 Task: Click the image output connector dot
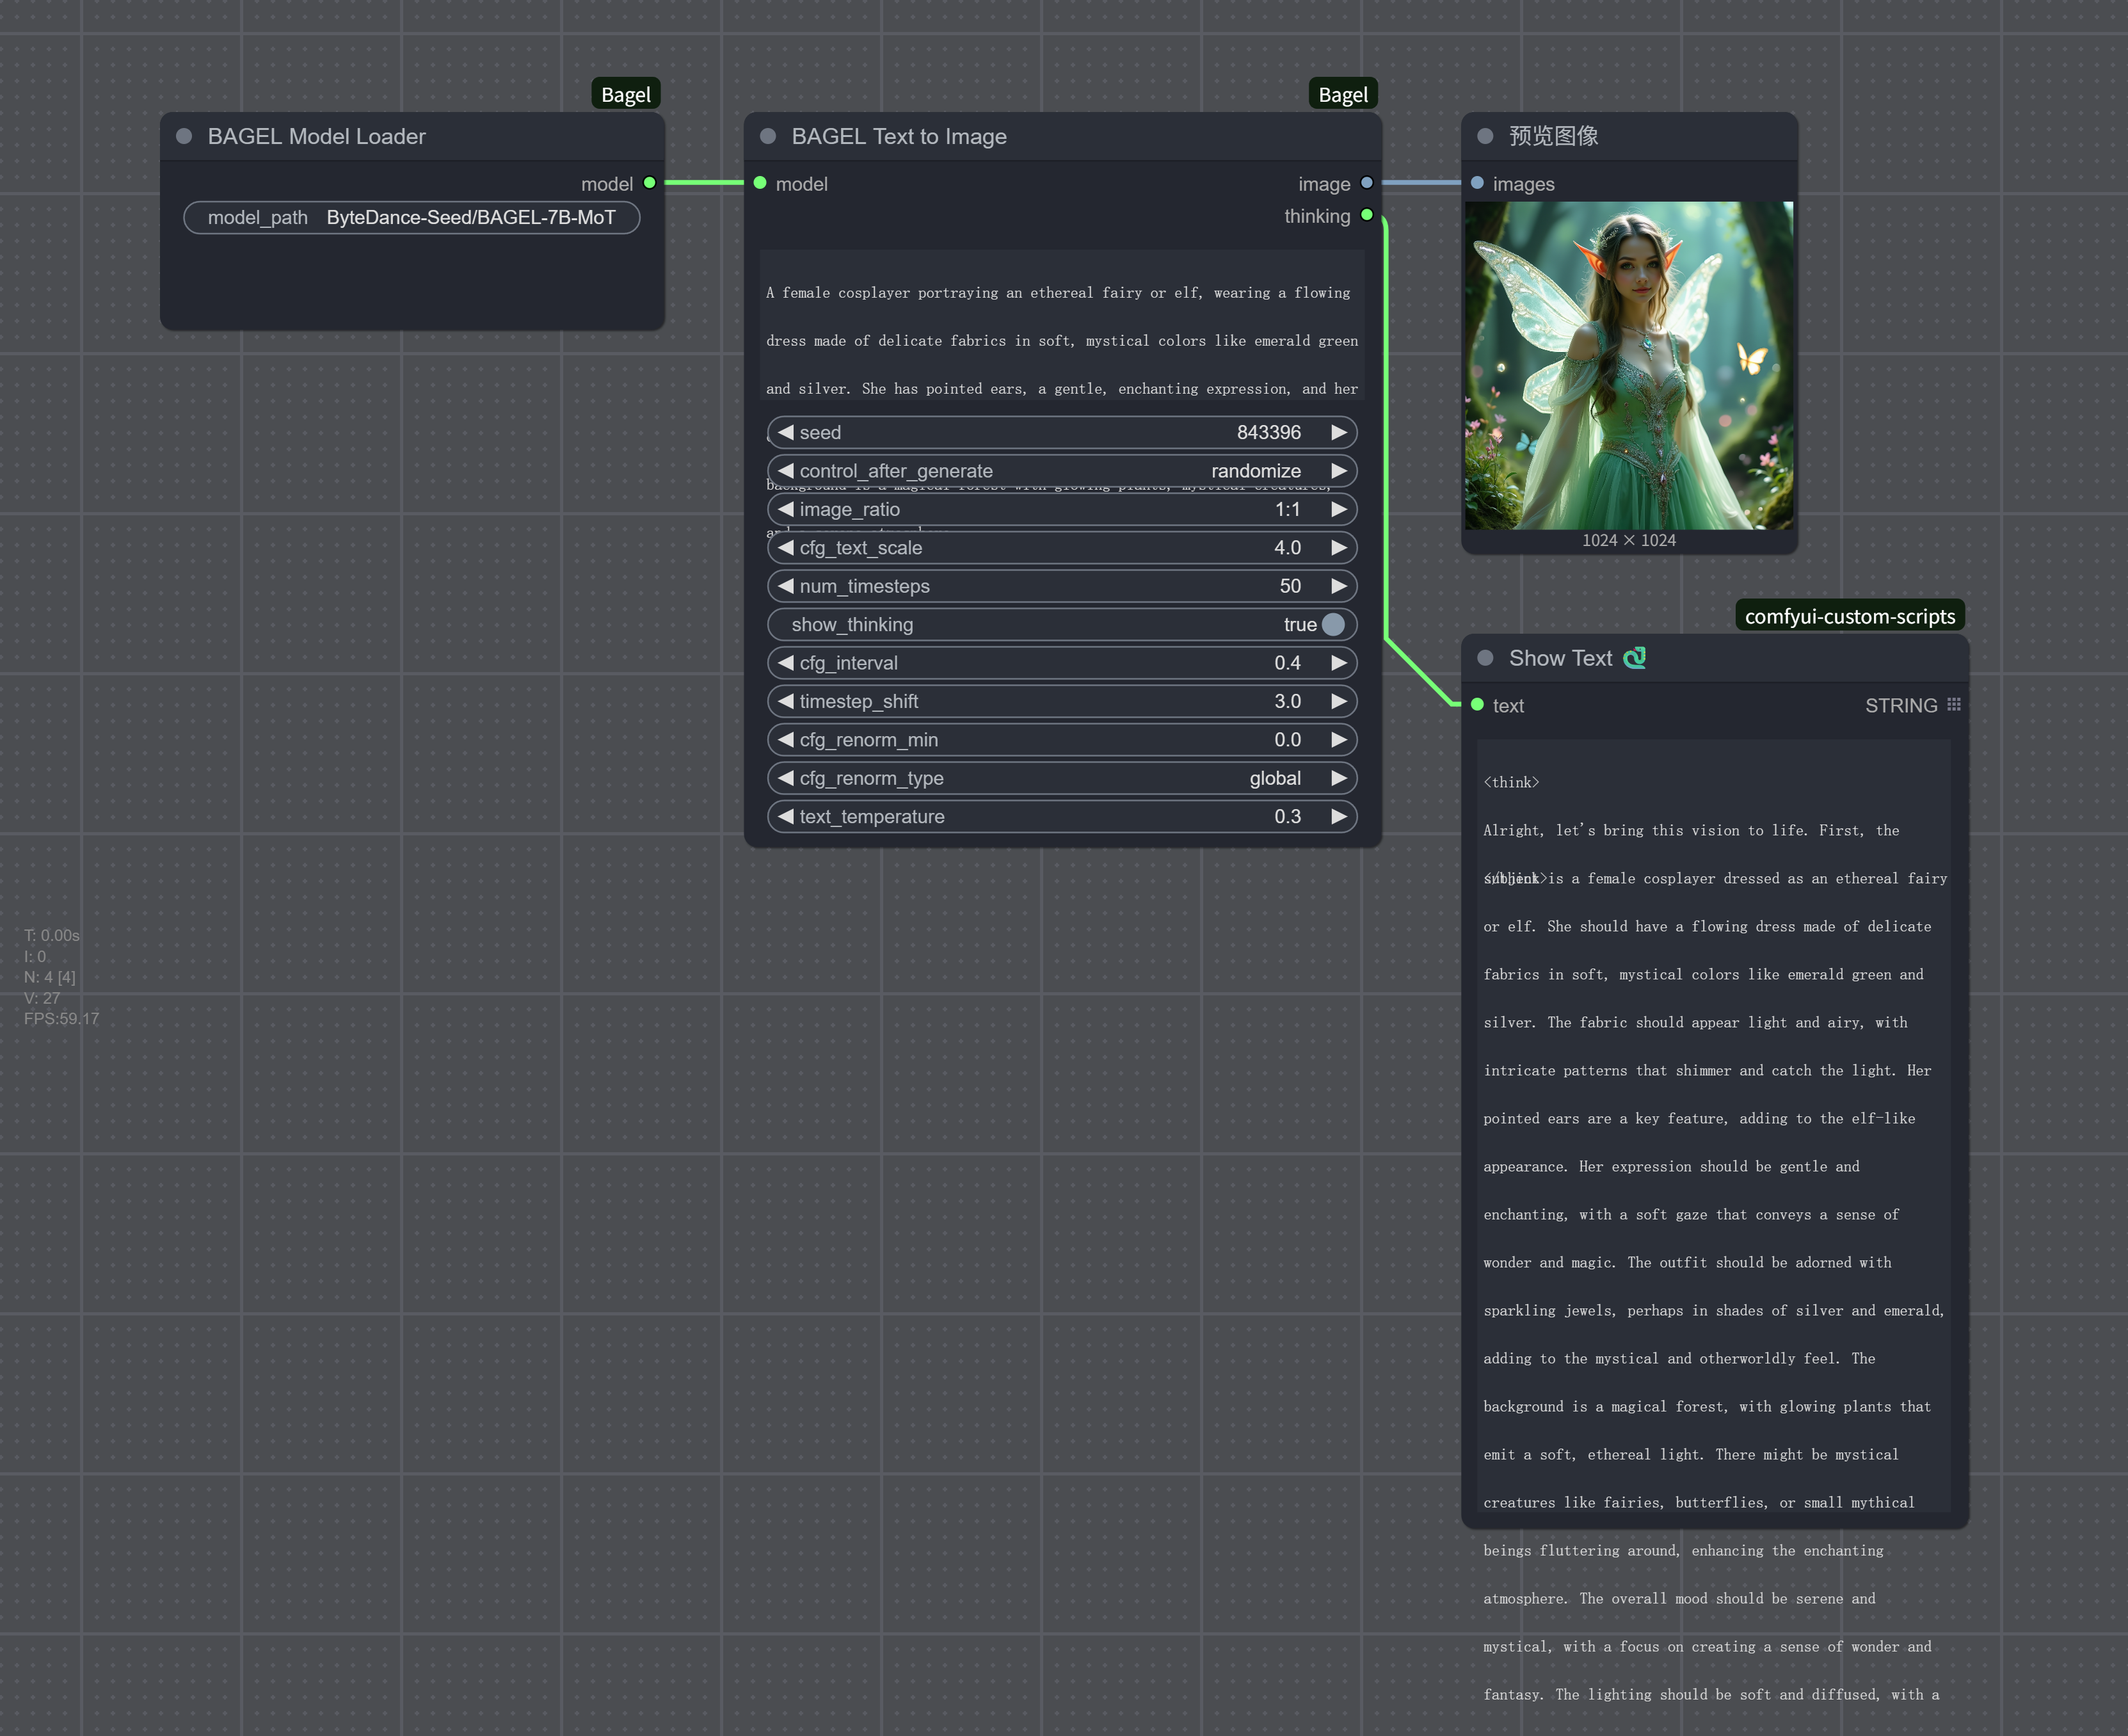point(1366,183)
